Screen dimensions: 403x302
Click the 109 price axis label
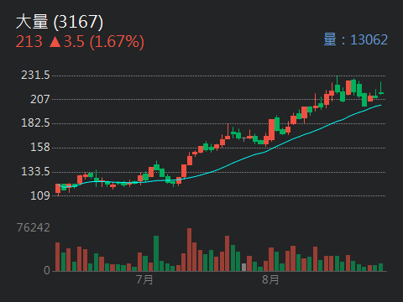pos(40,195)
